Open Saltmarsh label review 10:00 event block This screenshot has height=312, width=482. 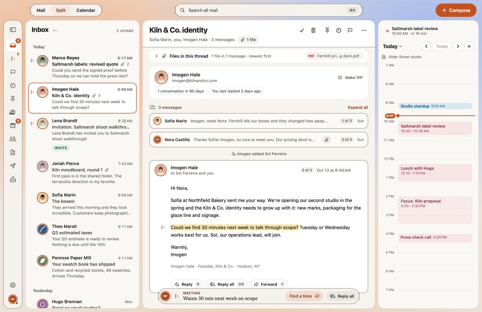coord(435,128)
